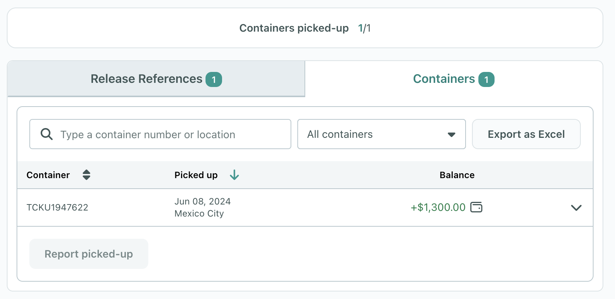Click the Release References count badge

click(x=214, y=79)
